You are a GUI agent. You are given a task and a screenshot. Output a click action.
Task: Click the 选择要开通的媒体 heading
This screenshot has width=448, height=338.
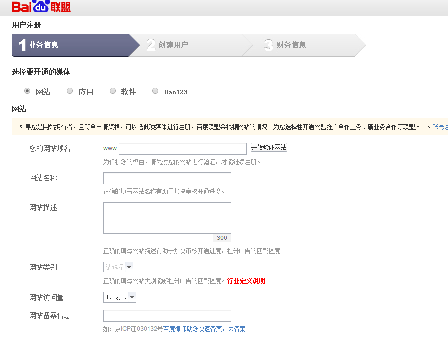point(41,72)
